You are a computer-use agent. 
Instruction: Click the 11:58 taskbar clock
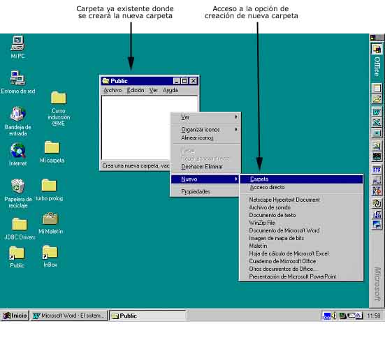[x=373, y=316]
